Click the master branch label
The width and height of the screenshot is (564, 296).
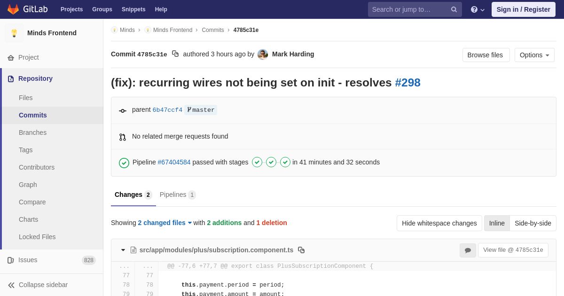pos(201,110)
